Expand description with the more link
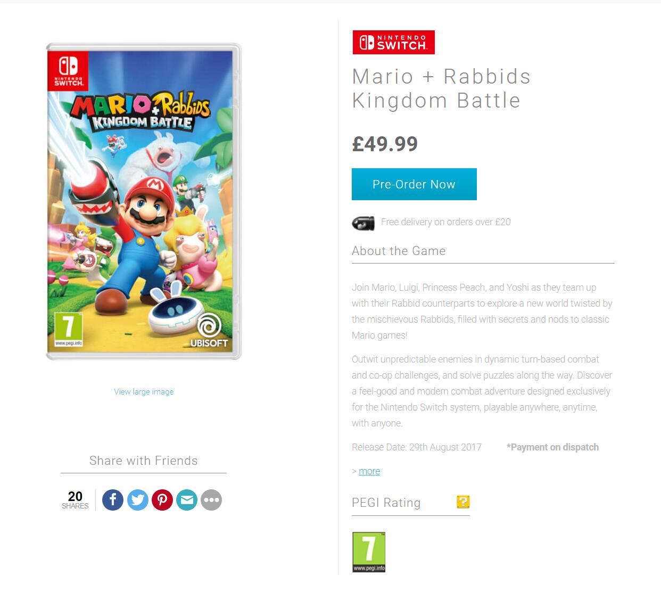661x591 pixels. 369,471
